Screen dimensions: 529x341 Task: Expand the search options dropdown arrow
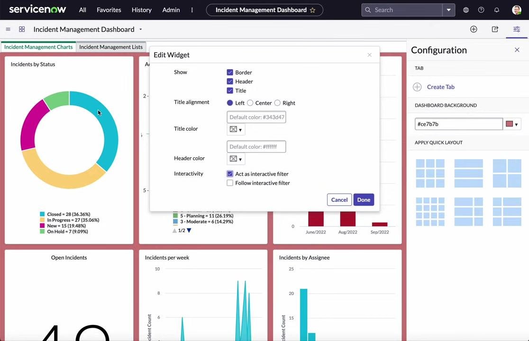(x=449, y=10)
